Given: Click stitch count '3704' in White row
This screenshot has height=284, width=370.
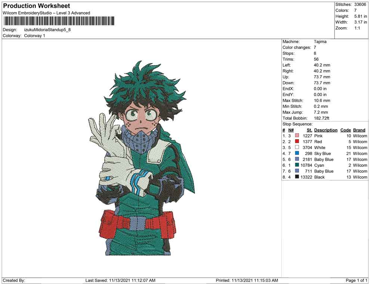Looking at the screenshot, I should [307, 148].
